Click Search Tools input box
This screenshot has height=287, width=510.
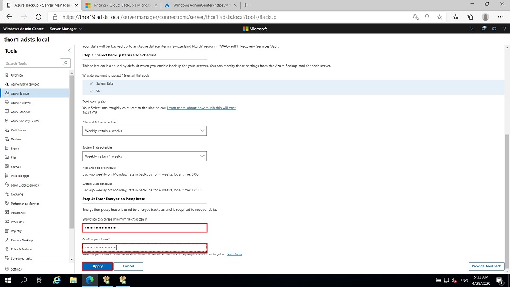pos(33,63)
